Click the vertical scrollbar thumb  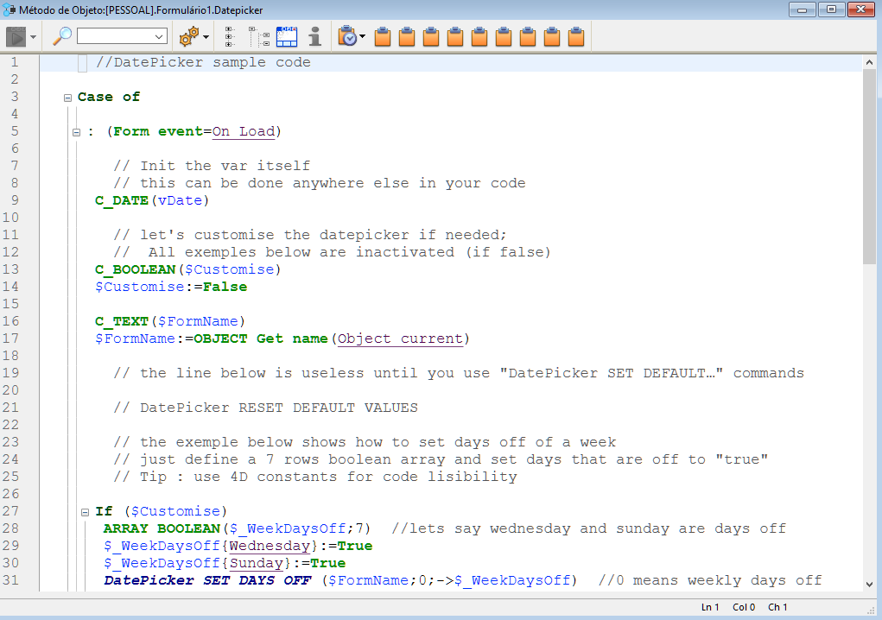pyautogui.click(x=869, y=167)
